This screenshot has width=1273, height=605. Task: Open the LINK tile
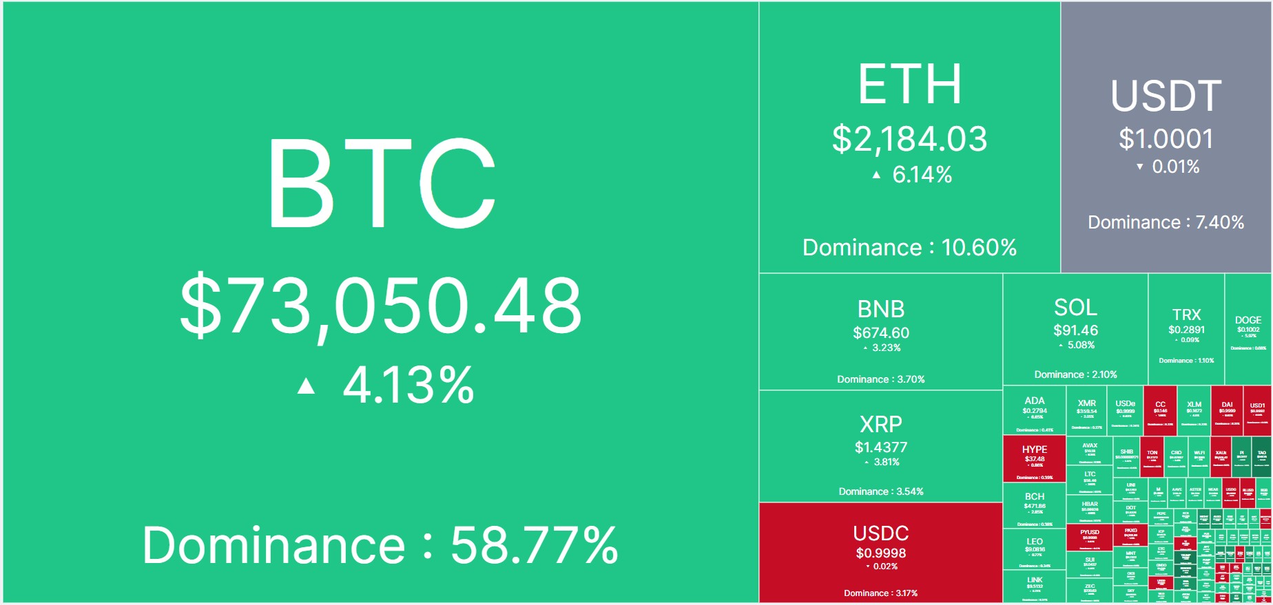click(x=1035, y=586)
